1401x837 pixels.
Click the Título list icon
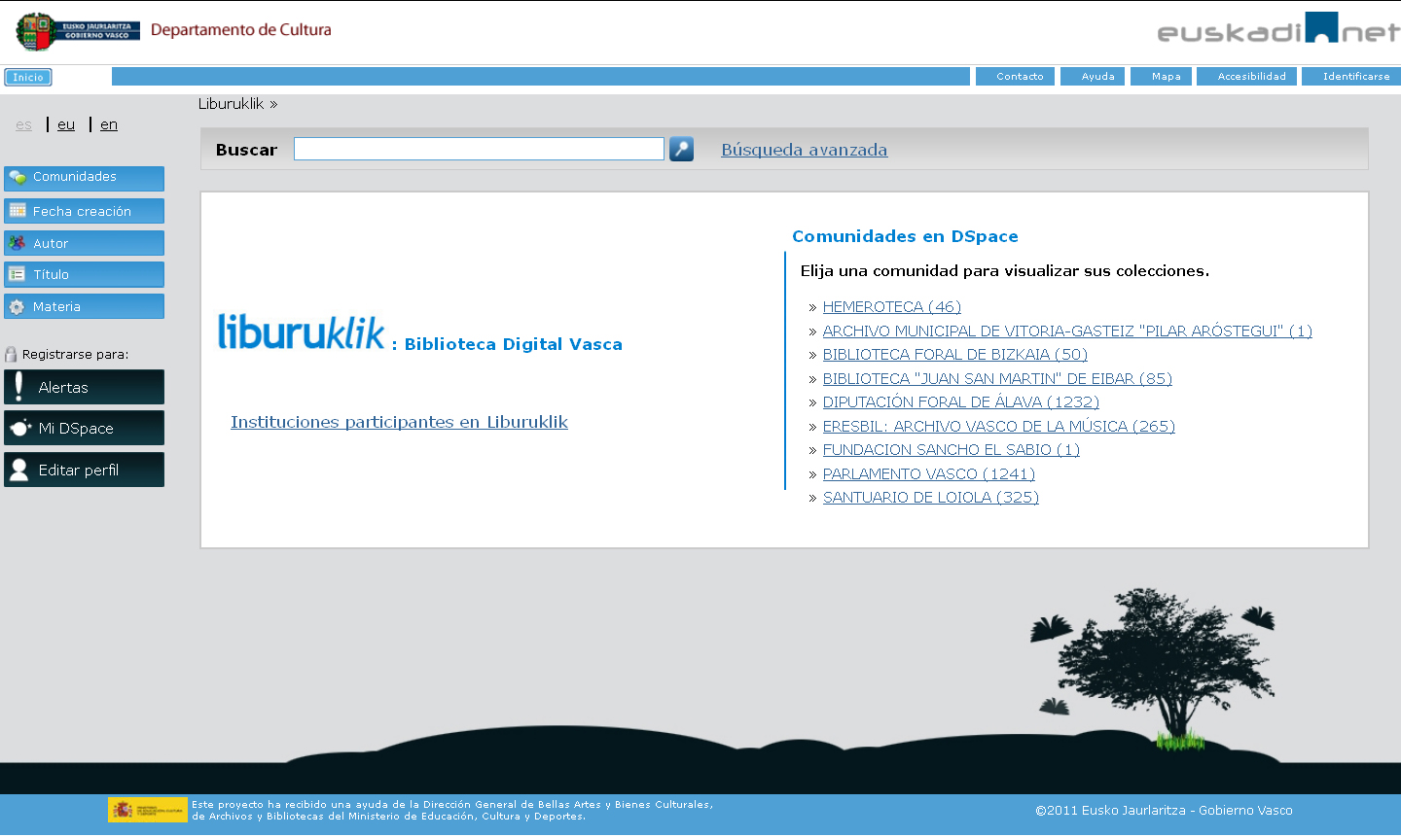pyautogui.click(x=18, y=274)
